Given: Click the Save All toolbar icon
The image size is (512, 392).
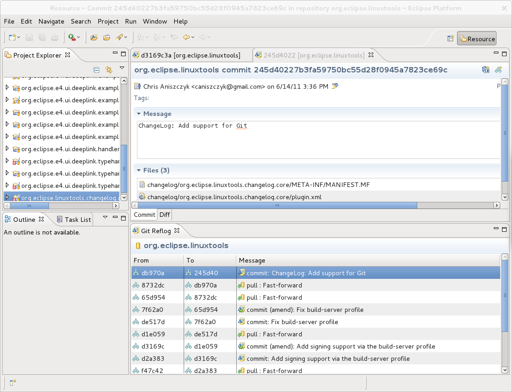Looking at the screenshot, I should point(42,37).
